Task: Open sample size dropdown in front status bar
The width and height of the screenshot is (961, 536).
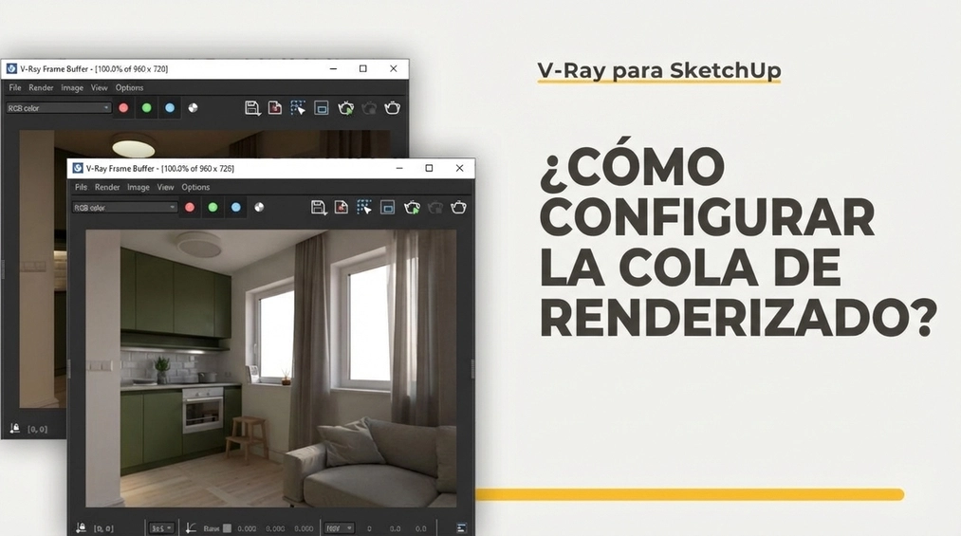Action: [x=161, y=527]
